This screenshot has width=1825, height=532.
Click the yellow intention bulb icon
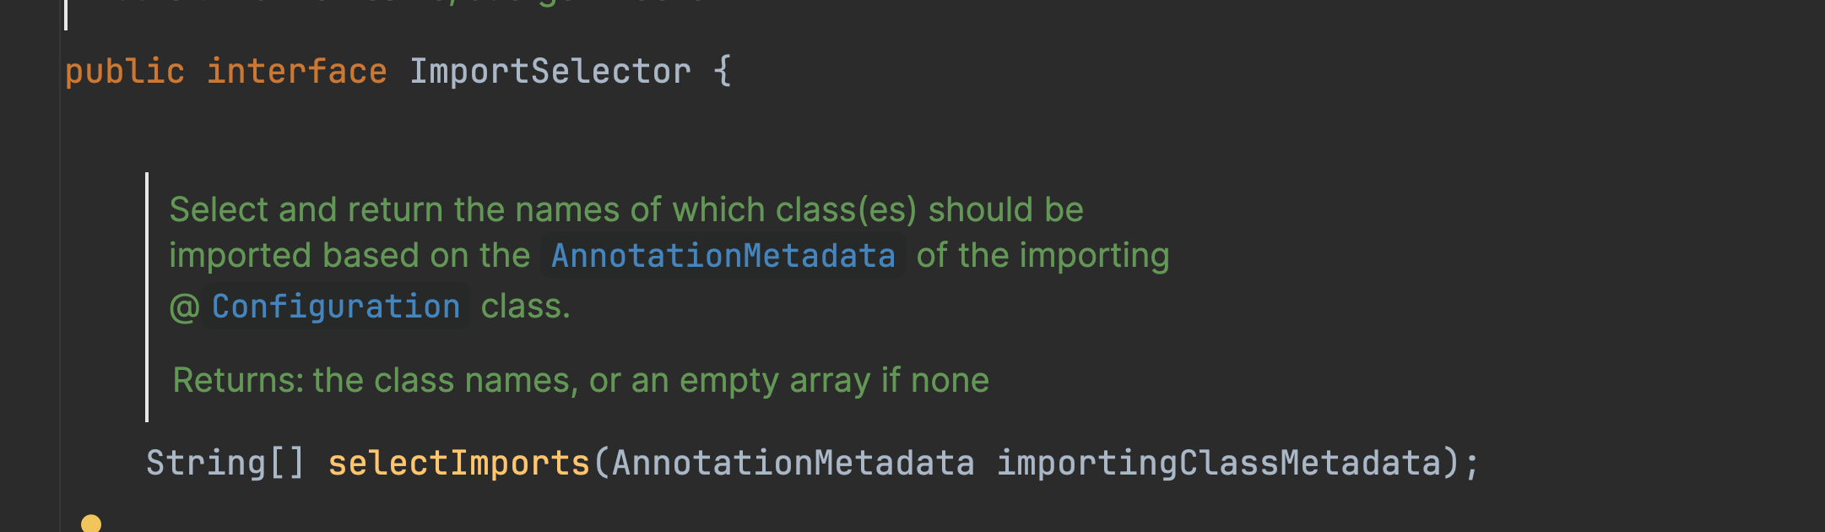(91, 524)
